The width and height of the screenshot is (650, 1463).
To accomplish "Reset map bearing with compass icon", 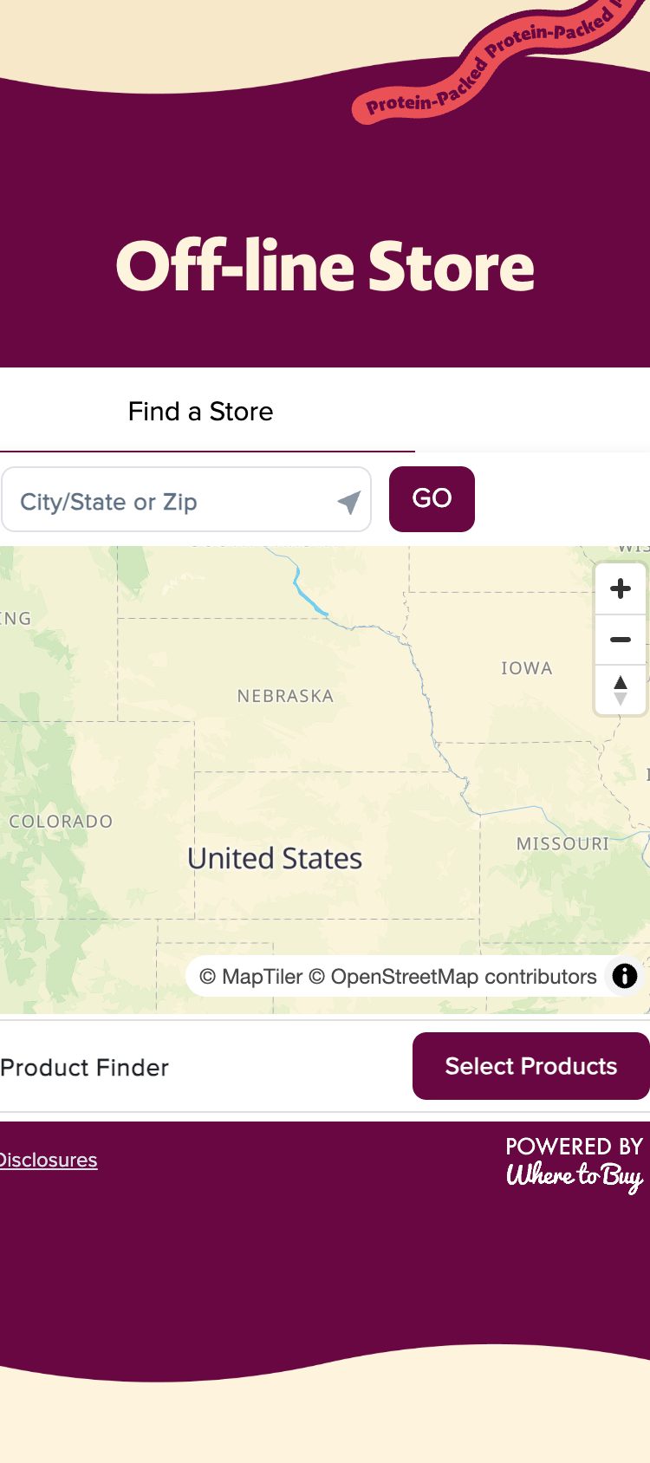I will tap(621, 691).
